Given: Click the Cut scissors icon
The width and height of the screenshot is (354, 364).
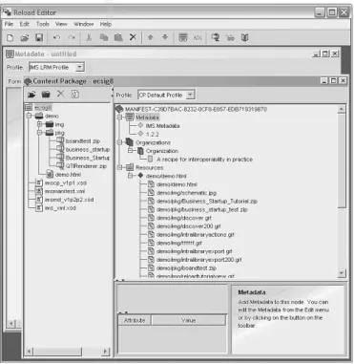Looking at the screenshot, I should (x=89, y=37).
